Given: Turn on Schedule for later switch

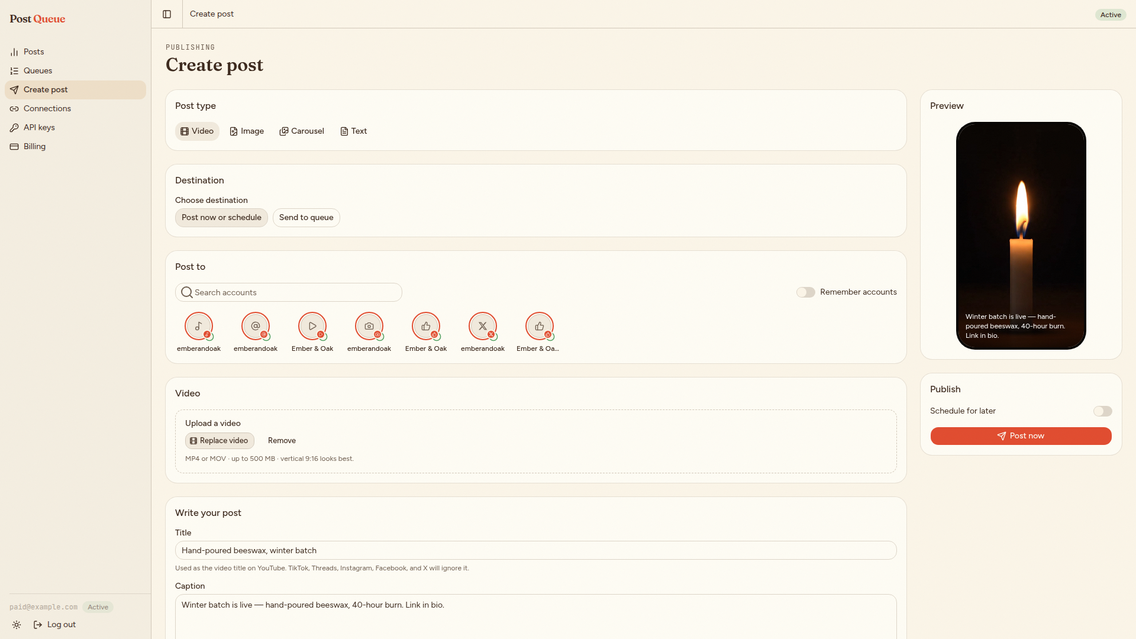Looking at the screenshot, I should pyautogui.click(x=1102, y=411).
